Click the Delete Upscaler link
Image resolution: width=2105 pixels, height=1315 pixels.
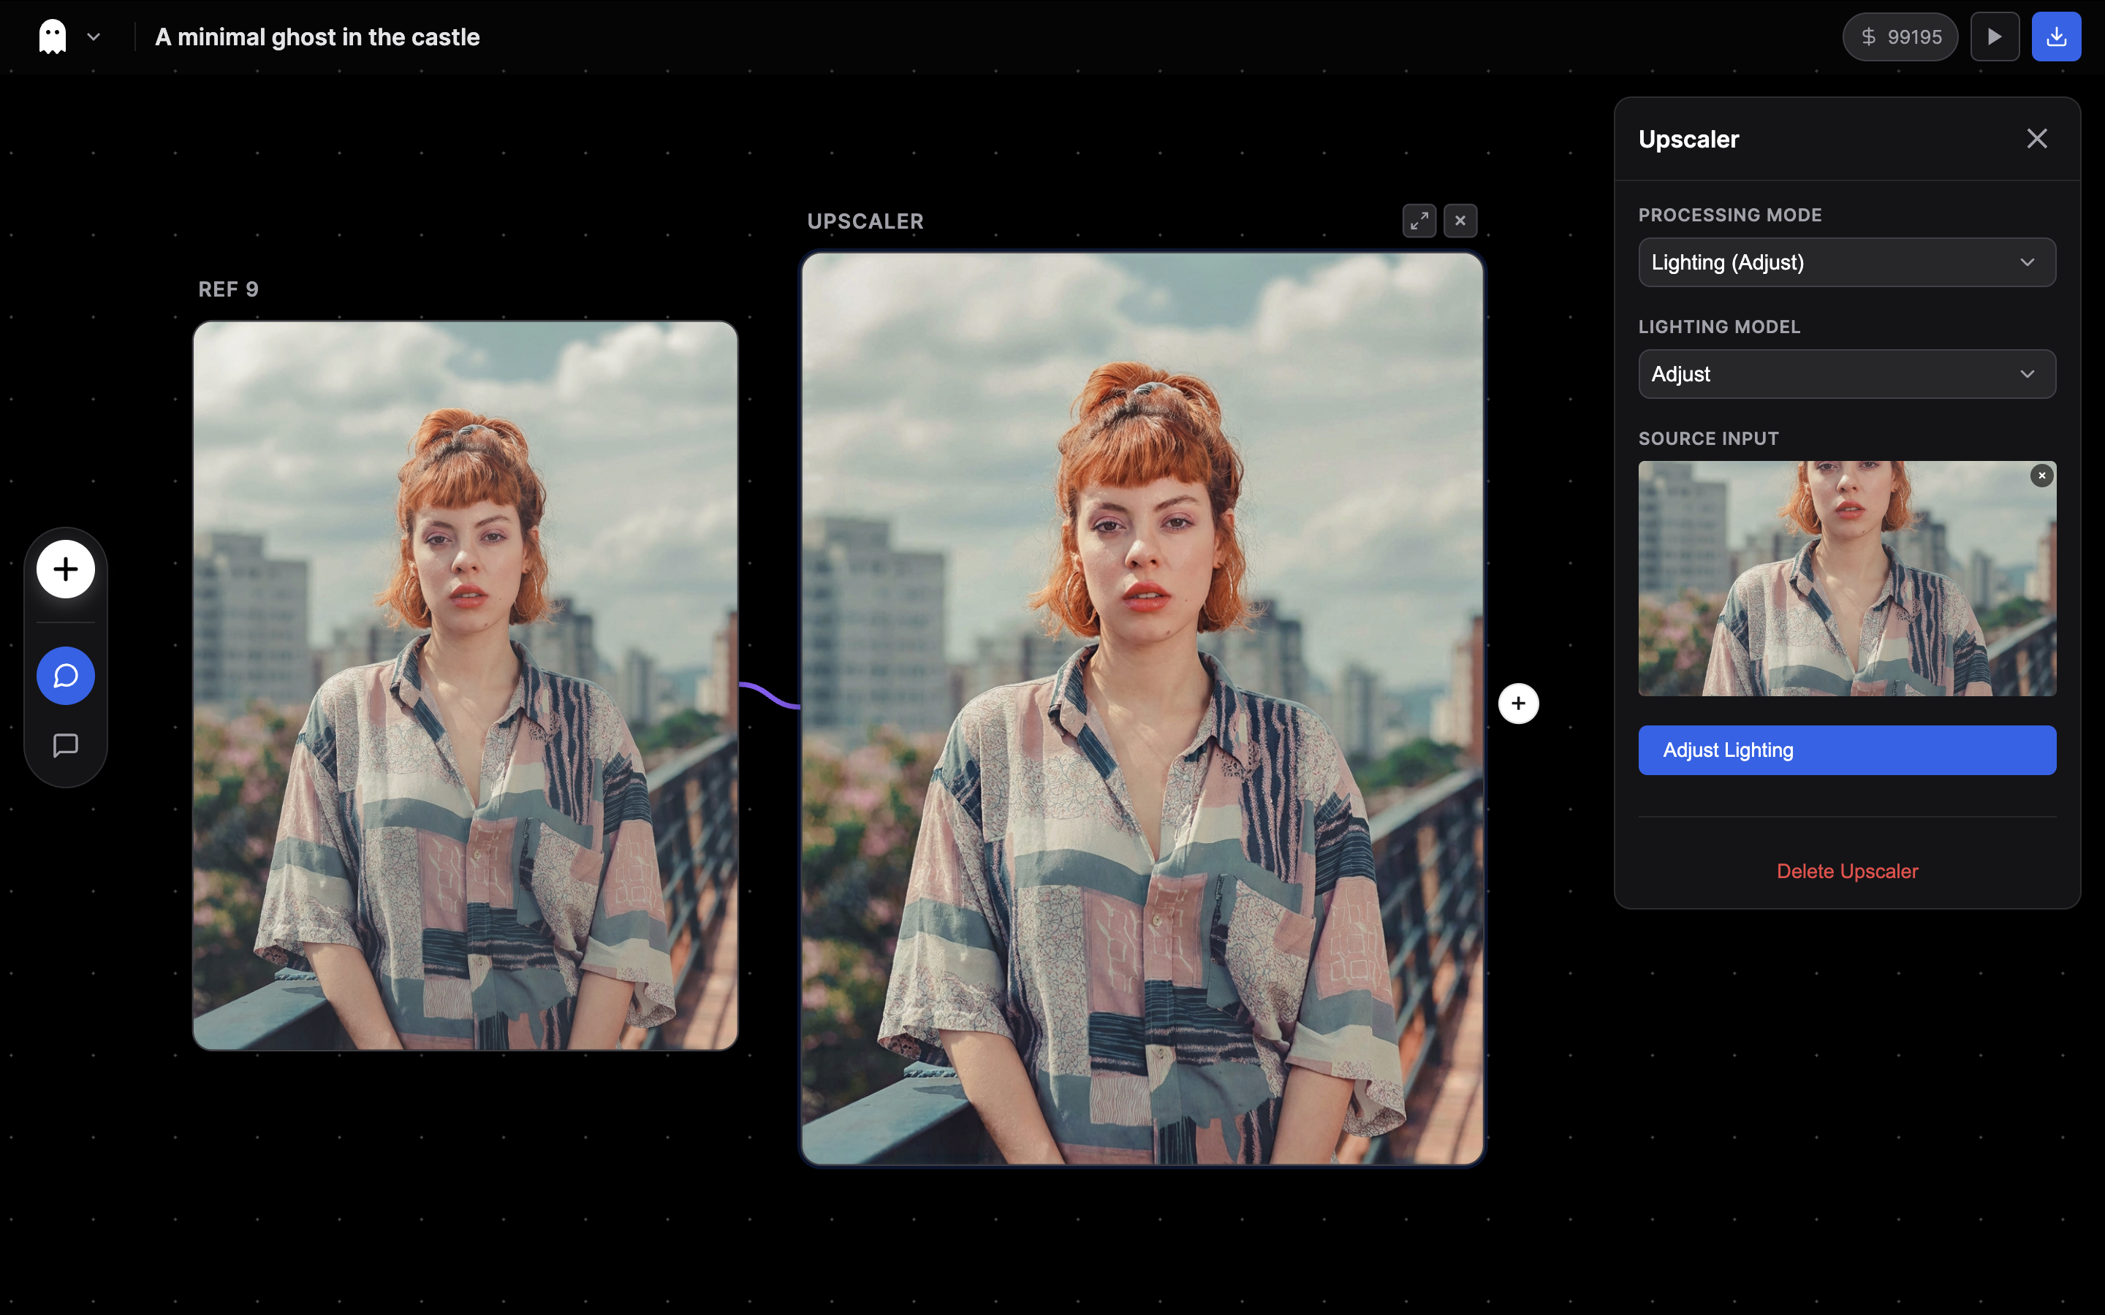coord(1847,871)
